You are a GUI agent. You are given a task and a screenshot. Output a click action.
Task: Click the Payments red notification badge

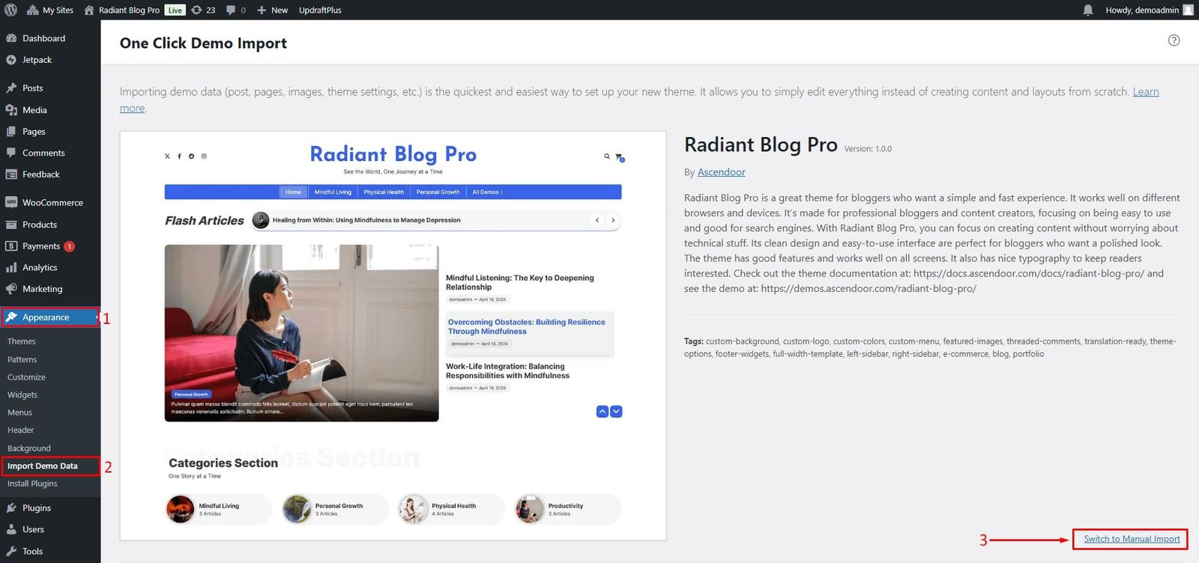69,246
